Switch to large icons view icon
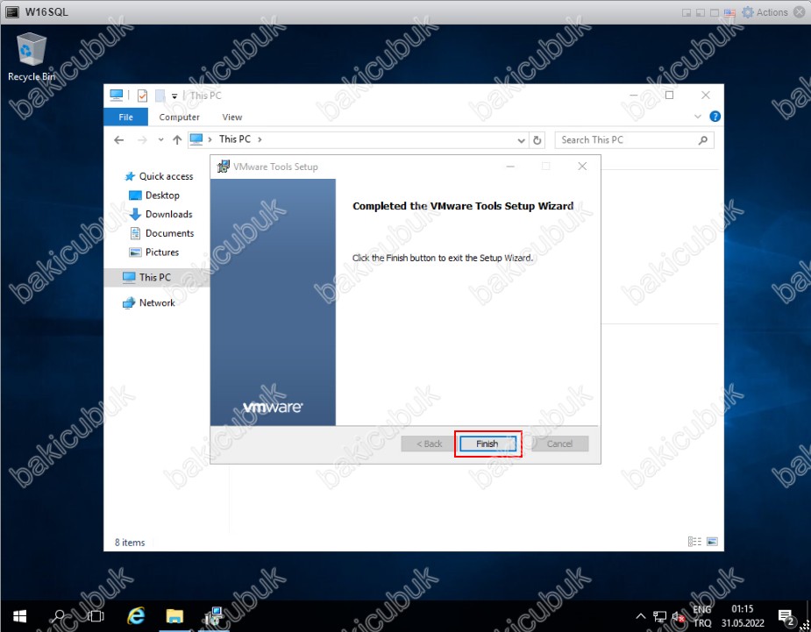 pyautogui.click(x=712, y=542)
